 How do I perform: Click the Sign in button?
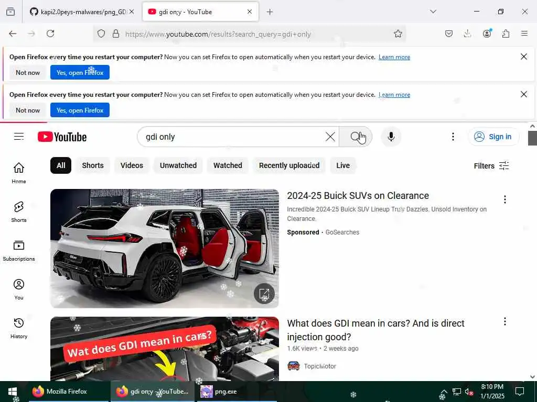pyautogui.click(x=493, y=137)
